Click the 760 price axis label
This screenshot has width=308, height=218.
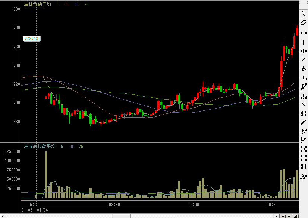(x=17, y=47)
